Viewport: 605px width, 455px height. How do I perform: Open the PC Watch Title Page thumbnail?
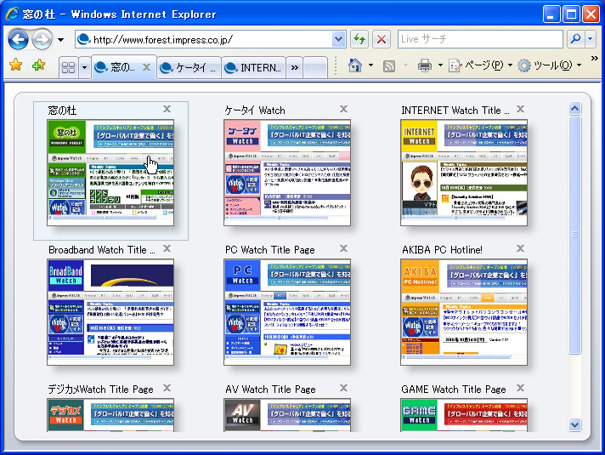click(x=287, y=312)
